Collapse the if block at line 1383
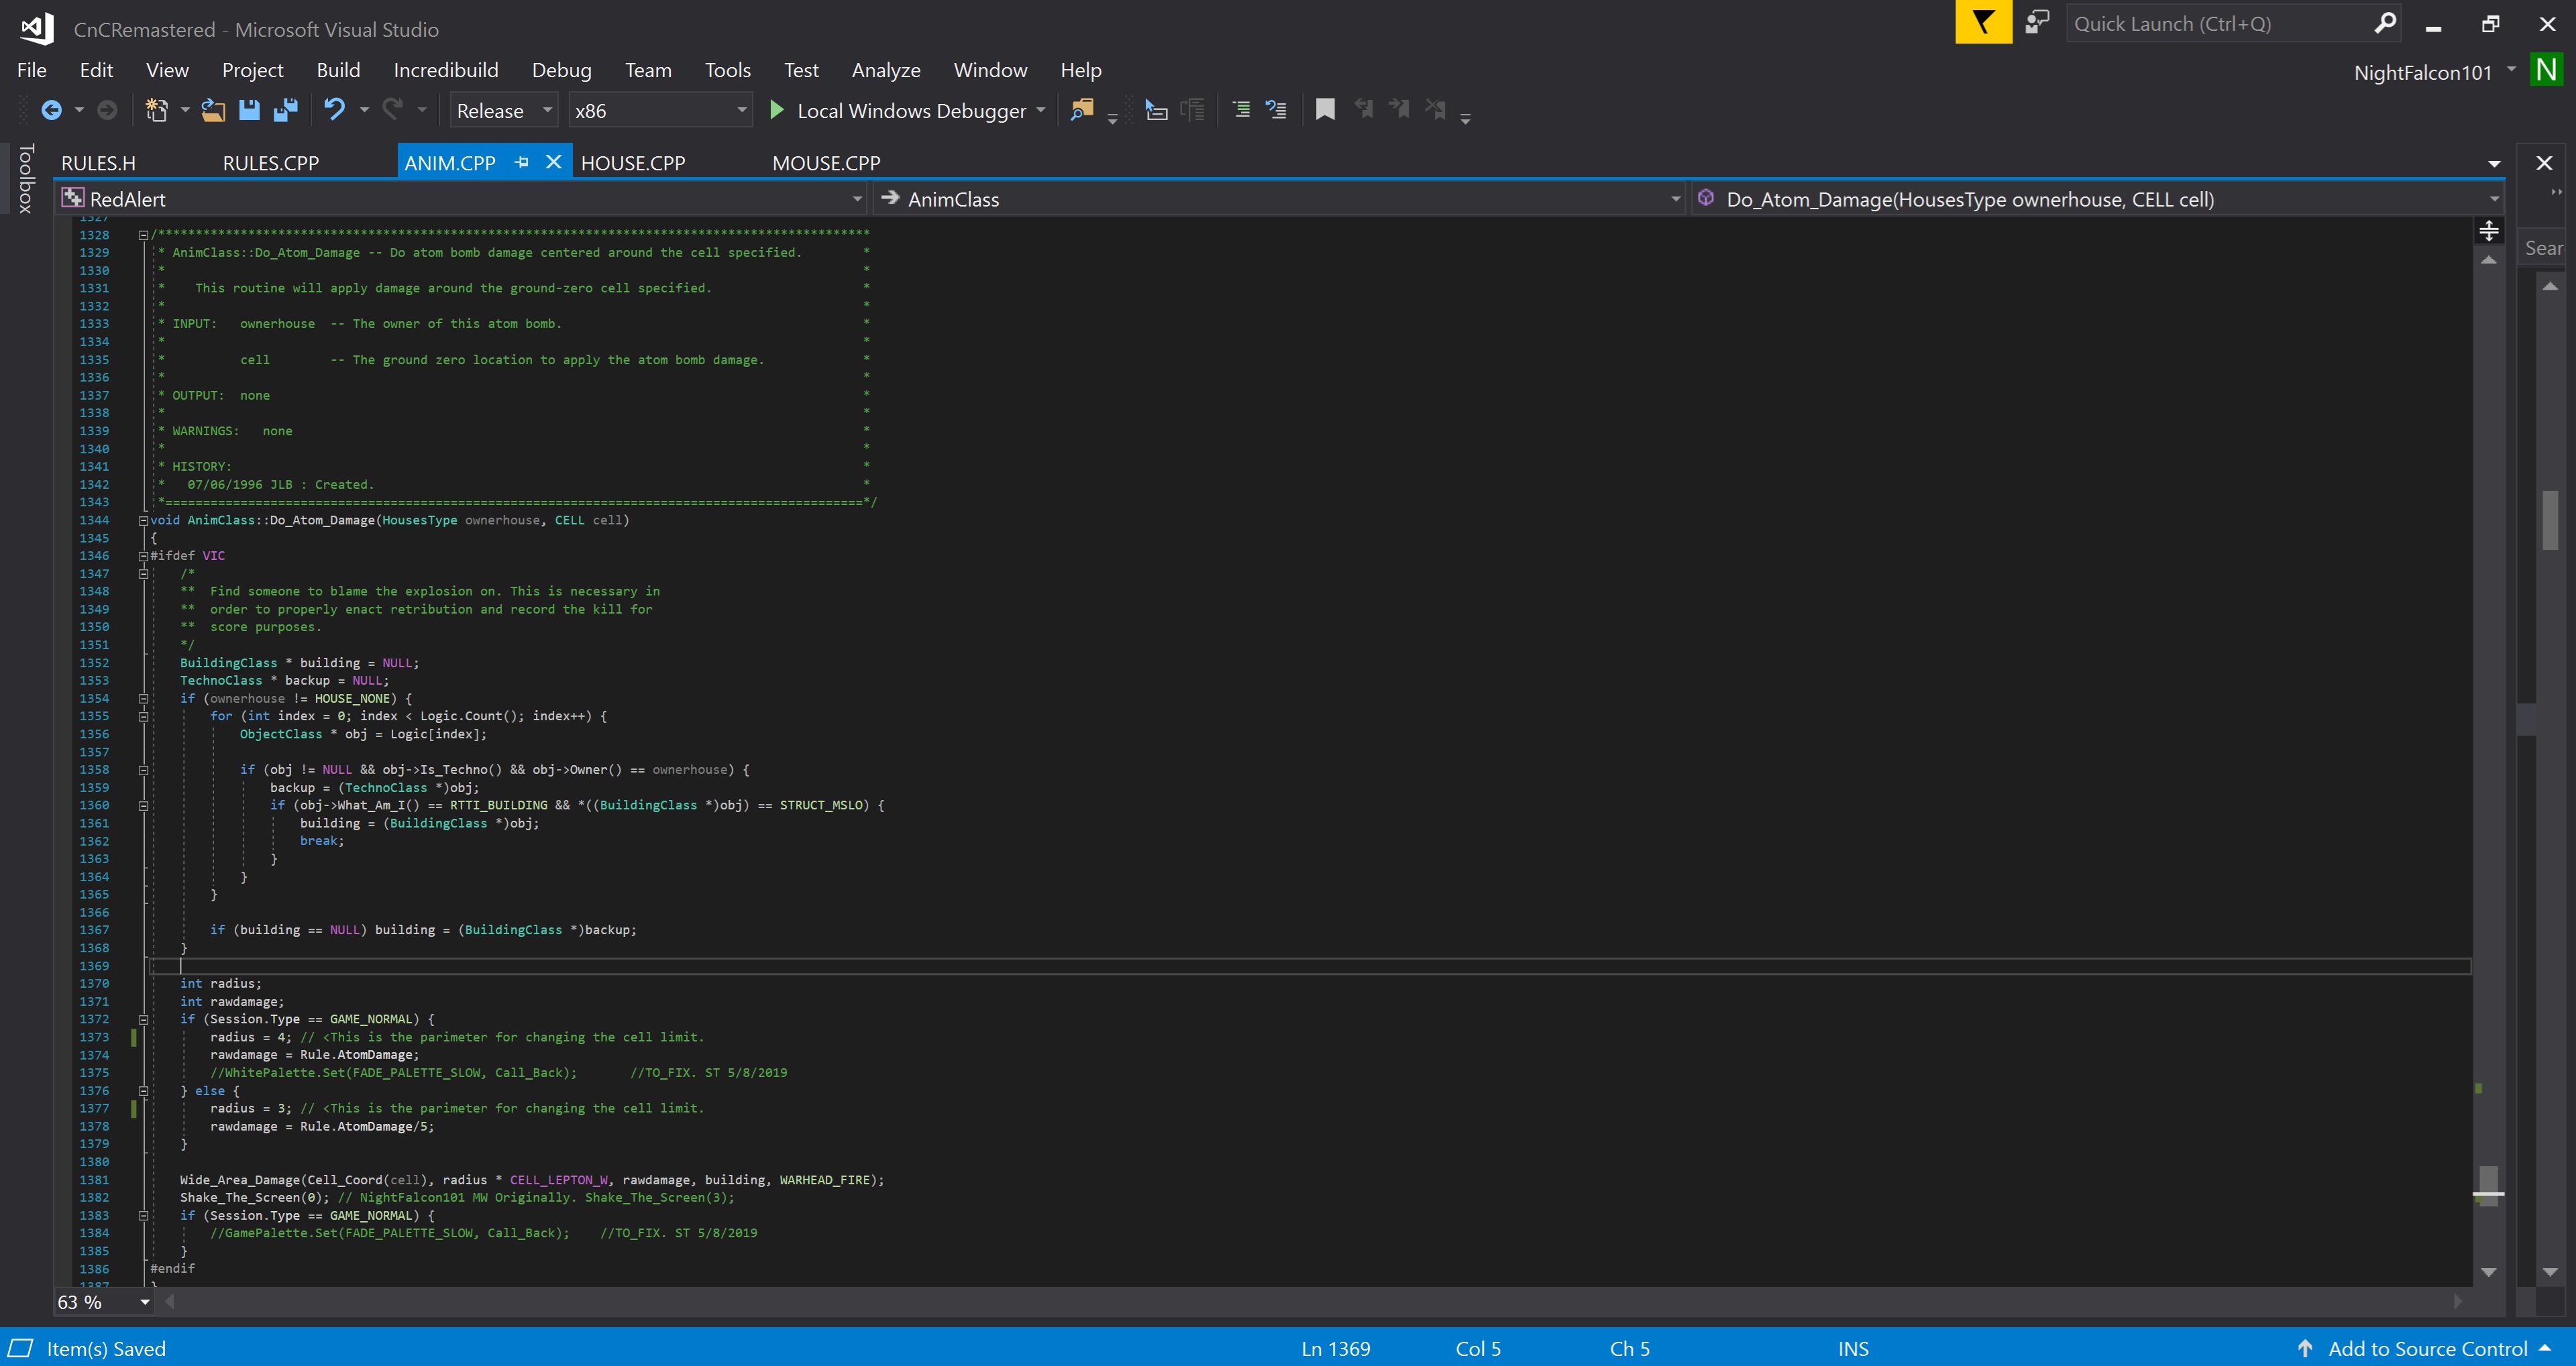The height and width of the screenshot is (1366, 2576). tap(143, 1216)
